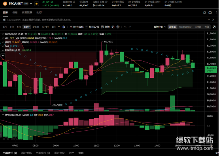Viewport: 219px width, 156px height.
Task: Click the 高级 advanced drawing button
Action: 105,27
